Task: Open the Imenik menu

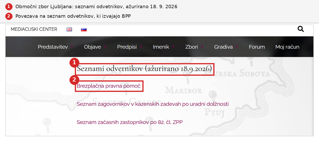Action: (161, 47)
